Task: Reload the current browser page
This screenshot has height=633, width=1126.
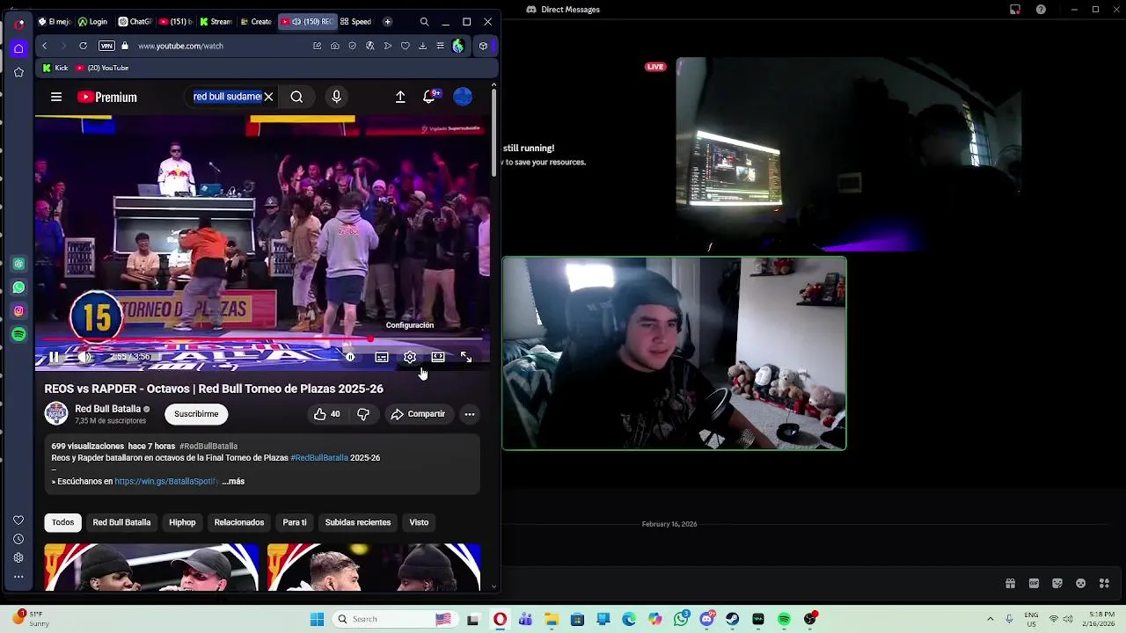Action: coord(83,46)
